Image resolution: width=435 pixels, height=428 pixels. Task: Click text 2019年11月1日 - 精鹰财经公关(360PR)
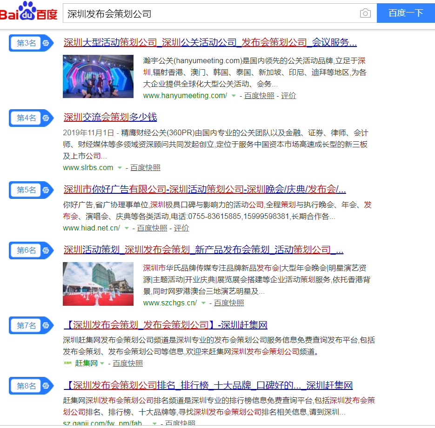(x=129, y=133)
